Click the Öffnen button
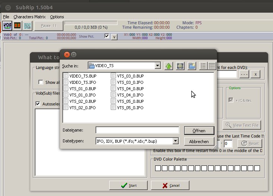This screenshot has height=196, width=273. 199,131
